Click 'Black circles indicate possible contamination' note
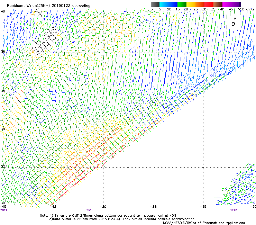The height and width of the screenshot is (225, 256). pos(158,219)
